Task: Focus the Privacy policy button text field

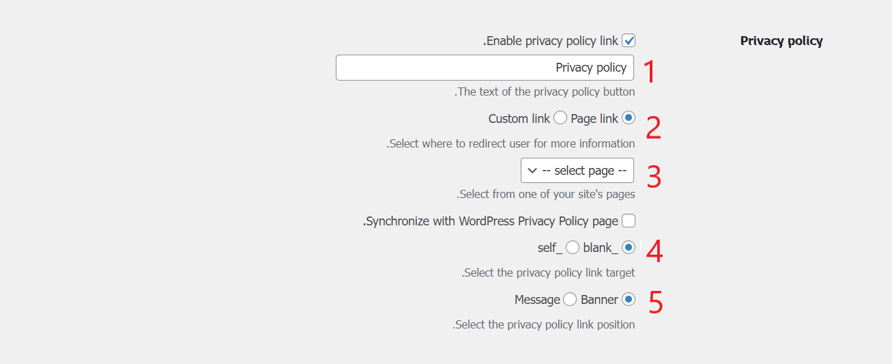Action: [485, 68]
